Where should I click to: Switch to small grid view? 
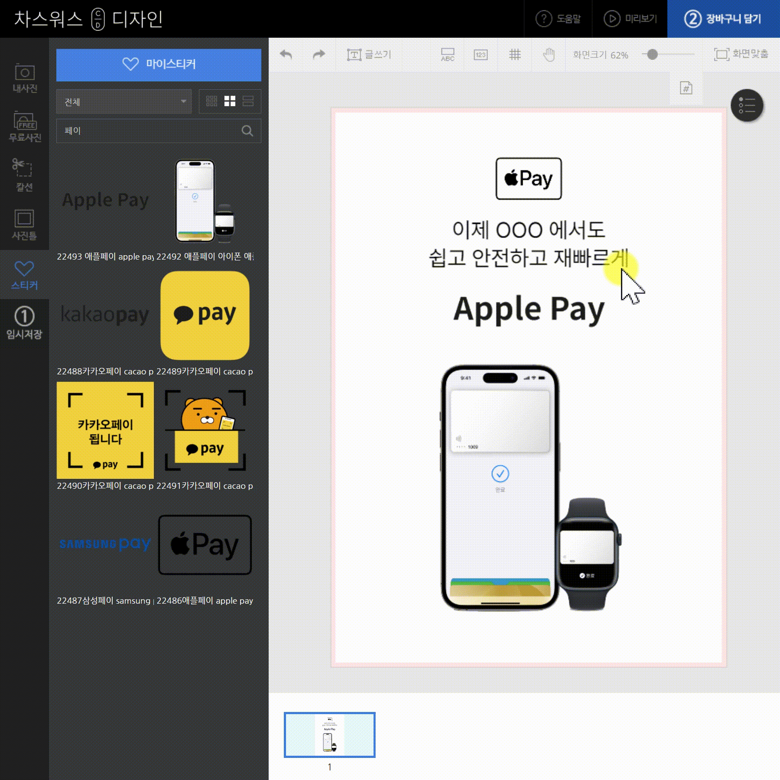click(211, 101)
